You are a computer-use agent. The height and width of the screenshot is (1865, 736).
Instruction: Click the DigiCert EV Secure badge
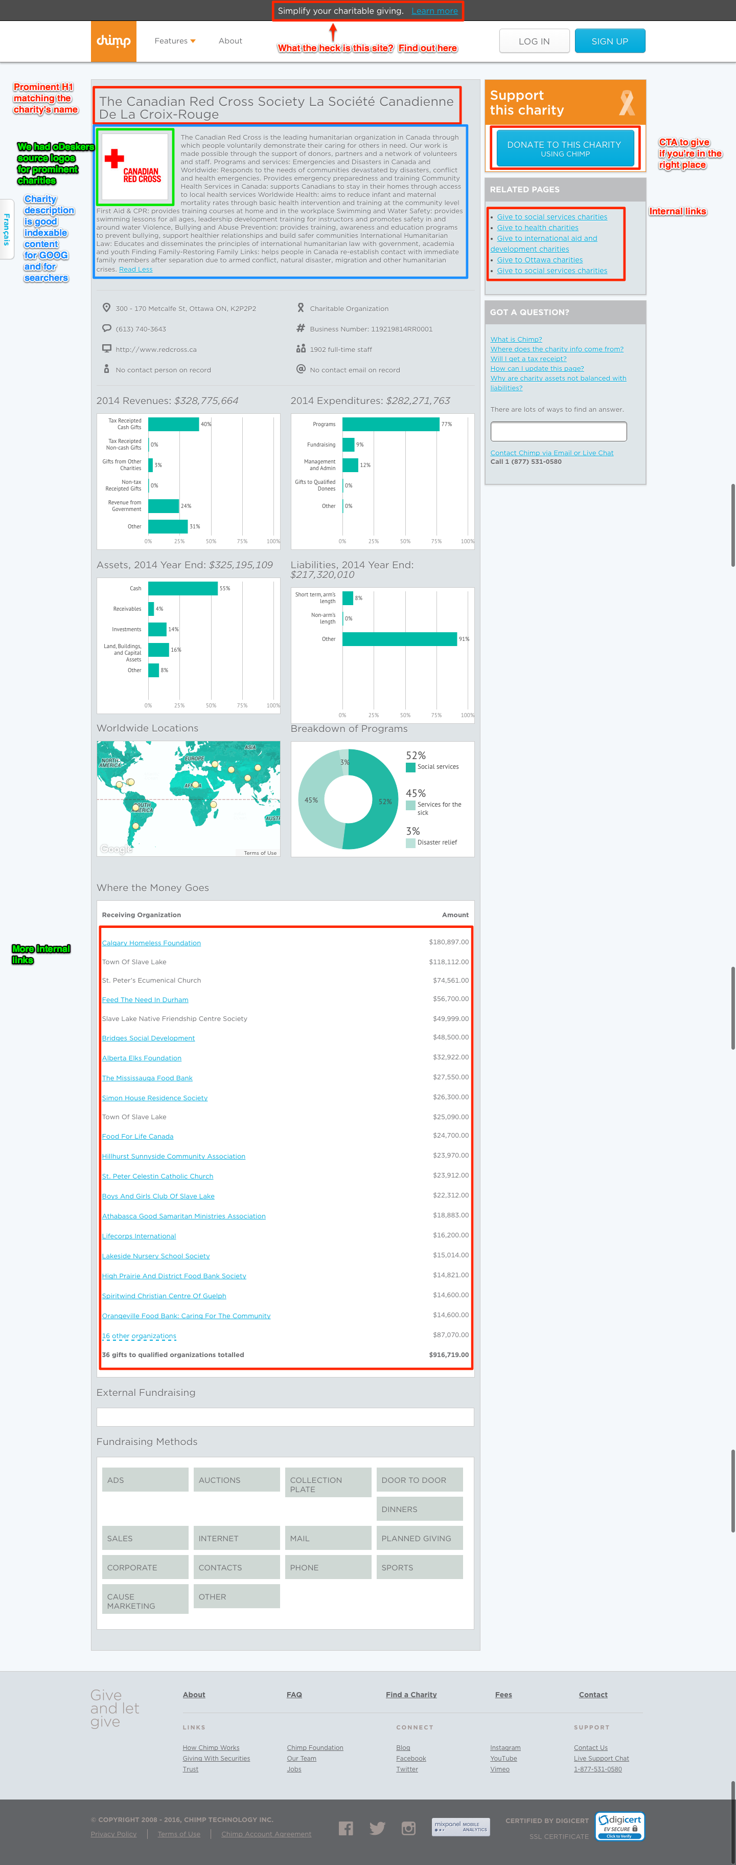click(619, 1826)
